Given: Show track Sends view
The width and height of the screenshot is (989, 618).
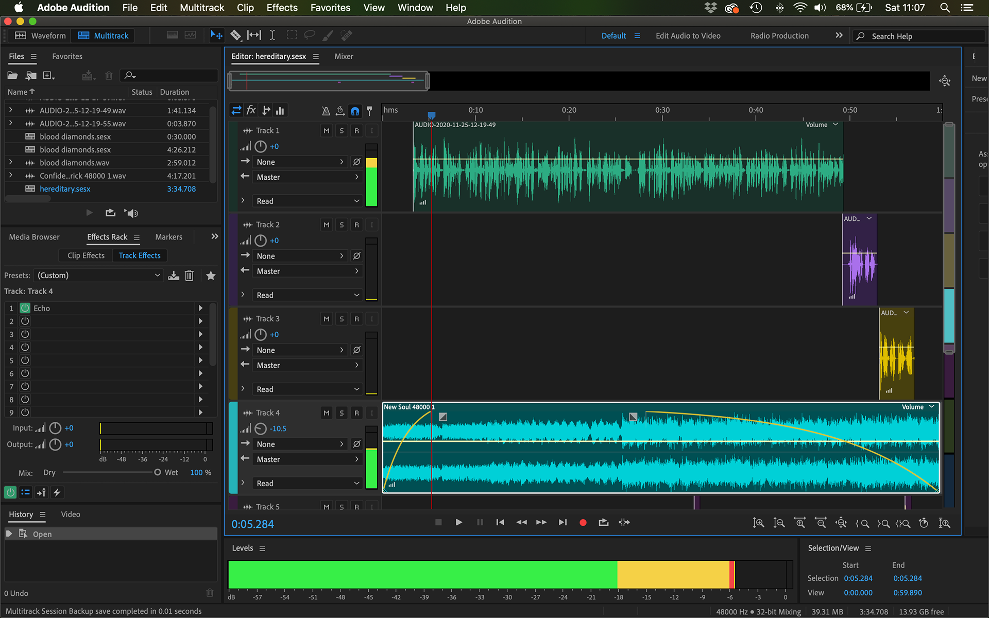Looking at the screenshot, I should point(266,110).
